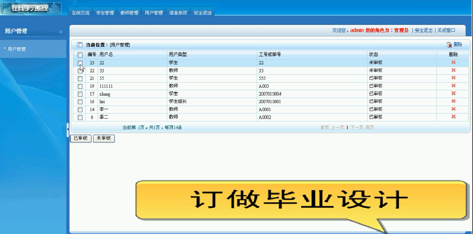Check the box for user zhang
Screen dimensions: 473x234
[x=80, y=94]
